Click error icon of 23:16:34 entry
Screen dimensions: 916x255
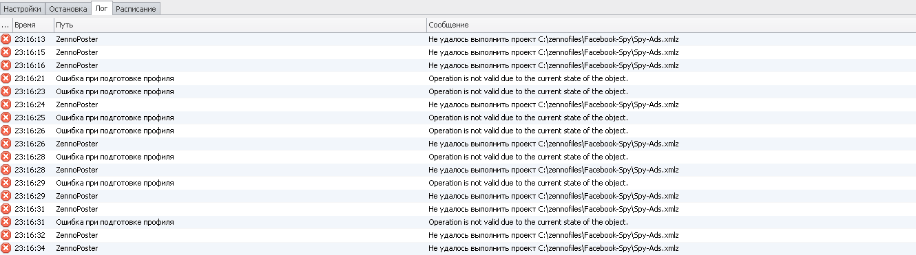(6, 248)
